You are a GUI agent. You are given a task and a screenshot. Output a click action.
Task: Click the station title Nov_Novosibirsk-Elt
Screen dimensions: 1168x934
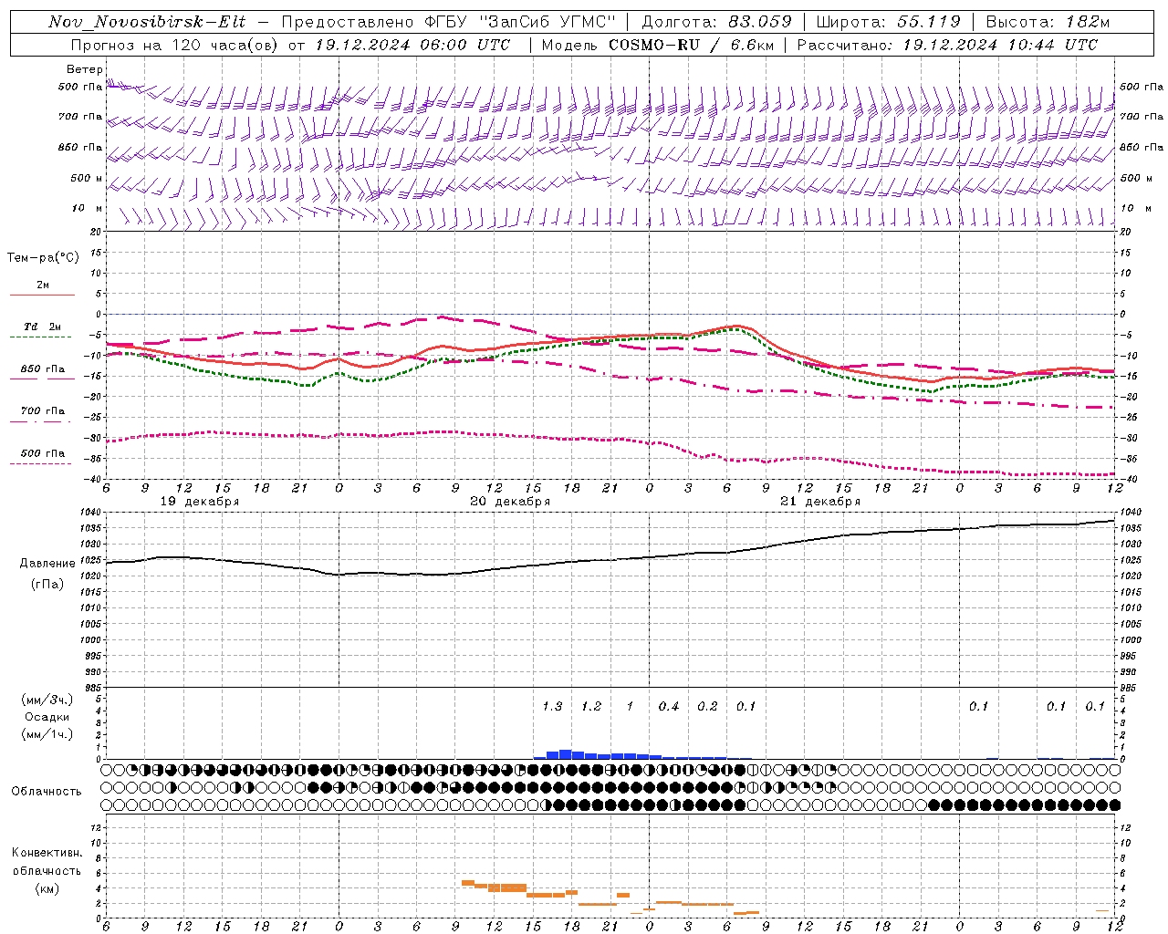(147, 22)
